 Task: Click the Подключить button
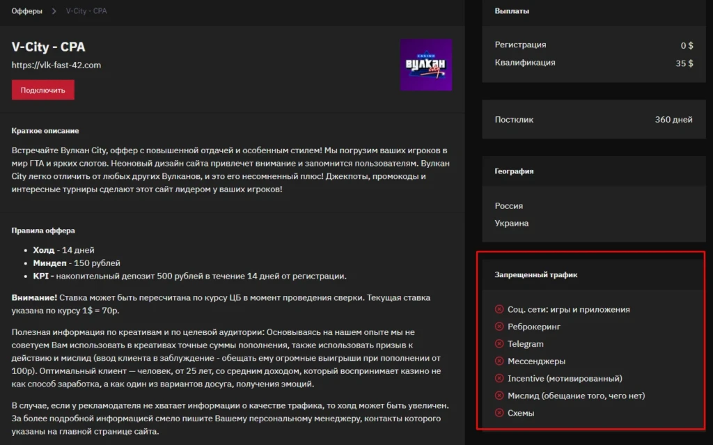pos(43,90)
